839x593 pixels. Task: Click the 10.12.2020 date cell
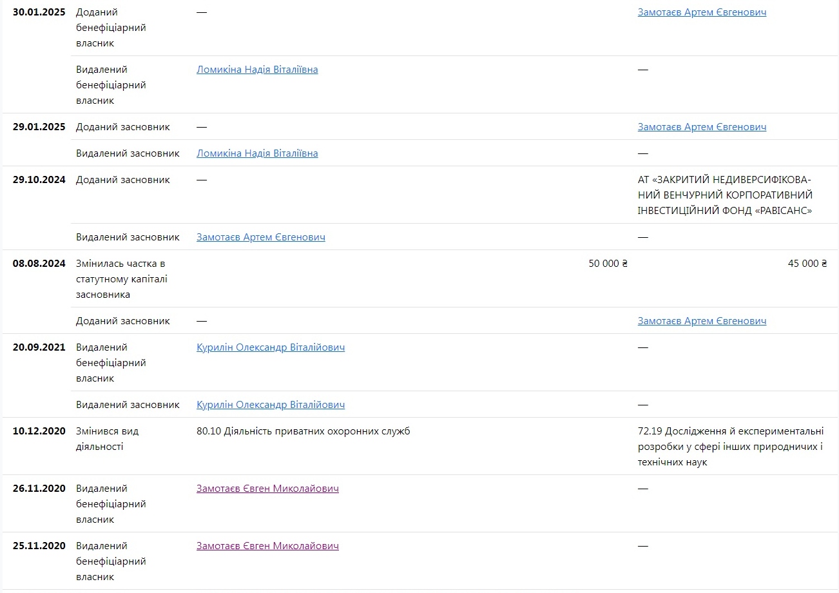pos(39,431)
